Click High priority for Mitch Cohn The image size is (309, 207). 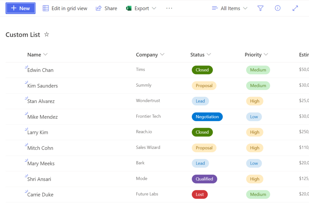pos(255,148)
